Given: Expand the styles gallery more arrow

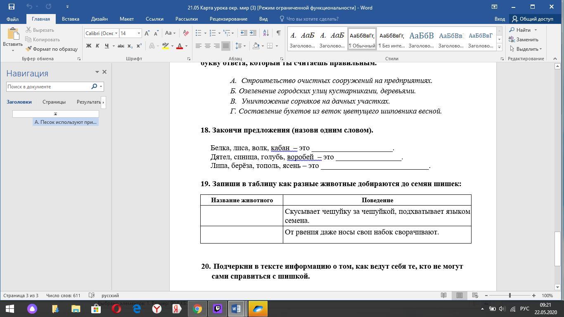Looking at the screenshot, I should 499,48.
